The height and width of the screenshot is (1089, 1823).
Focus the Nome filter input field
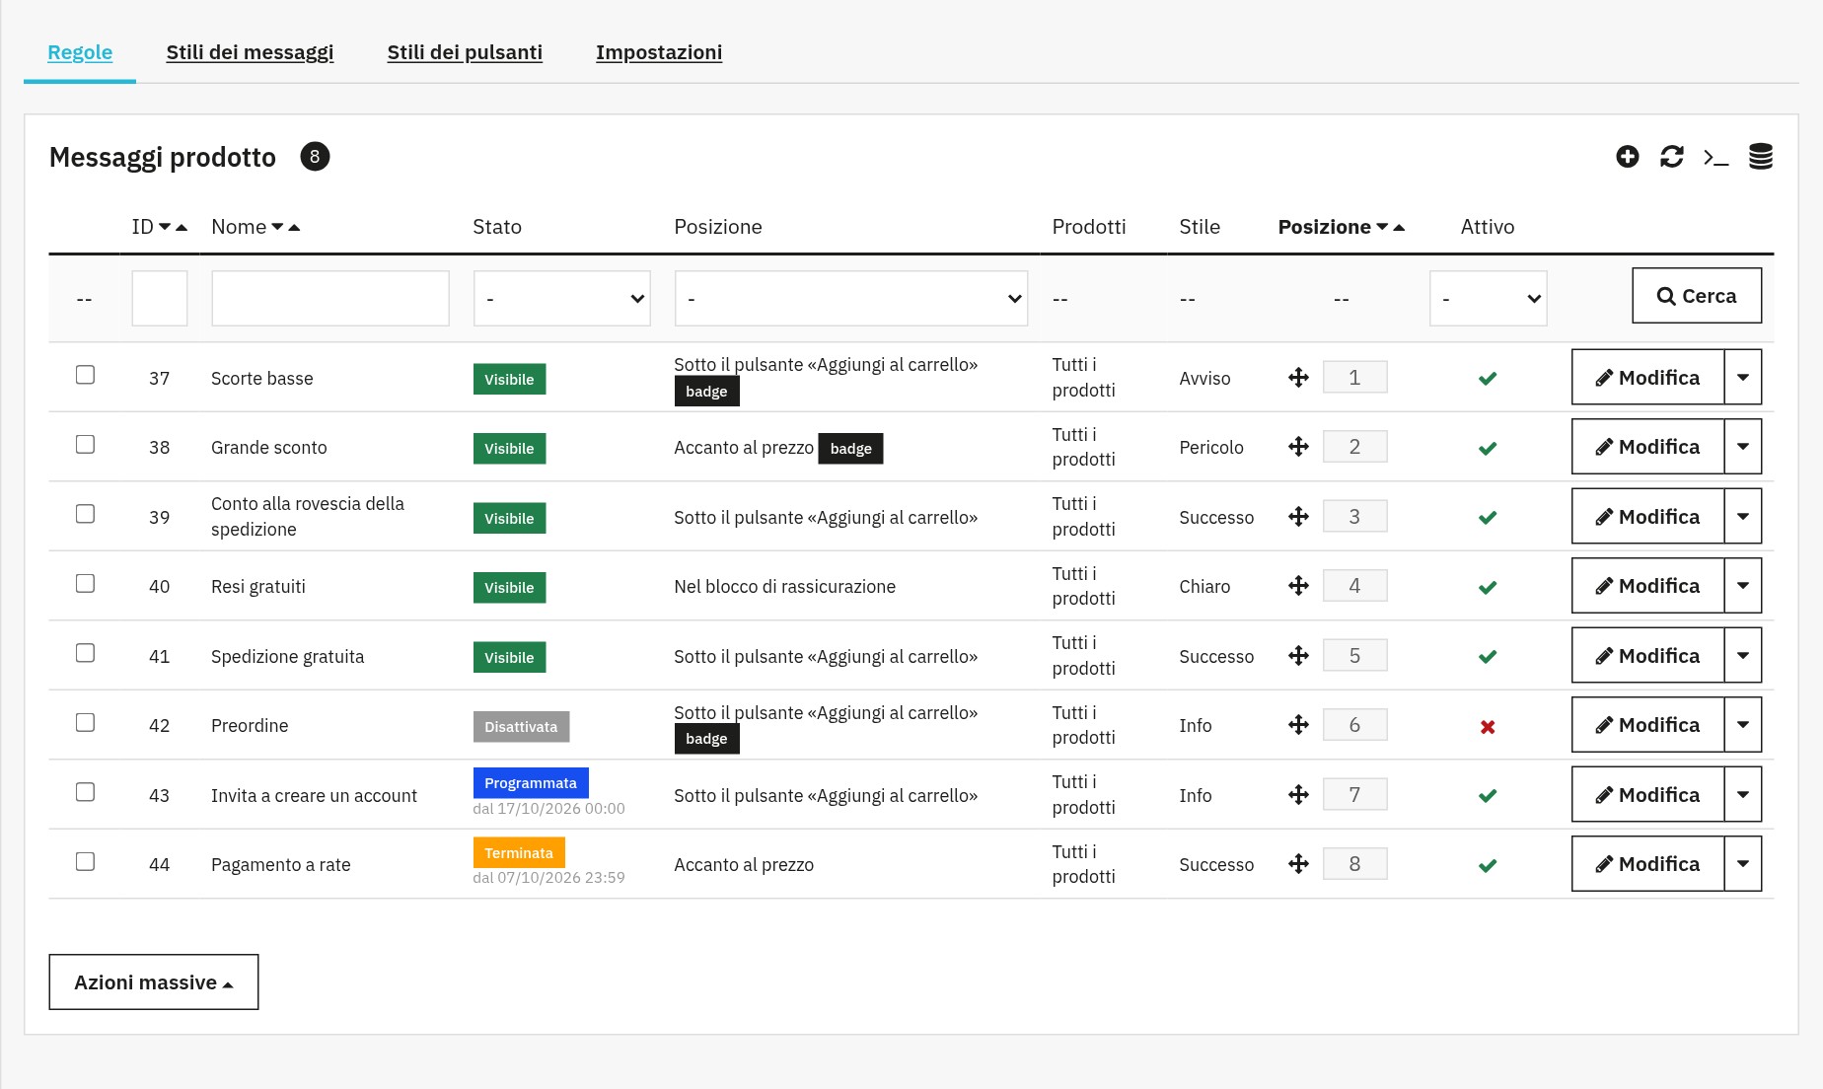point(330,299)
